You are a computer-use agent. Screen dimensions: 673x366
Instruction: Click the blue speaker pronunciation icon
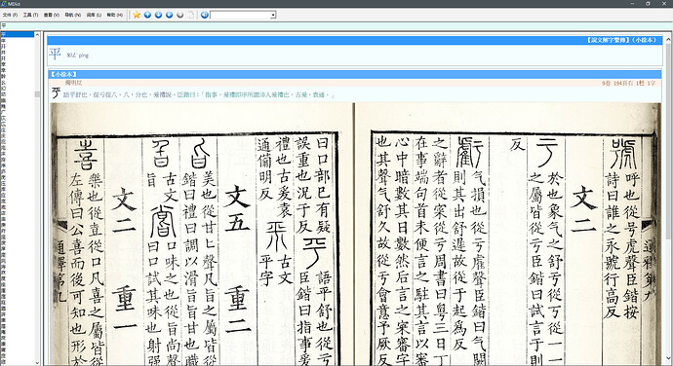[x=205, y=15]
